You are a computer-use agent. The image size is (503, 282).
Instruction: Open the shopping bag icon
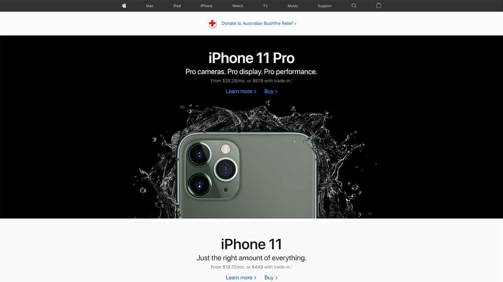379,5
